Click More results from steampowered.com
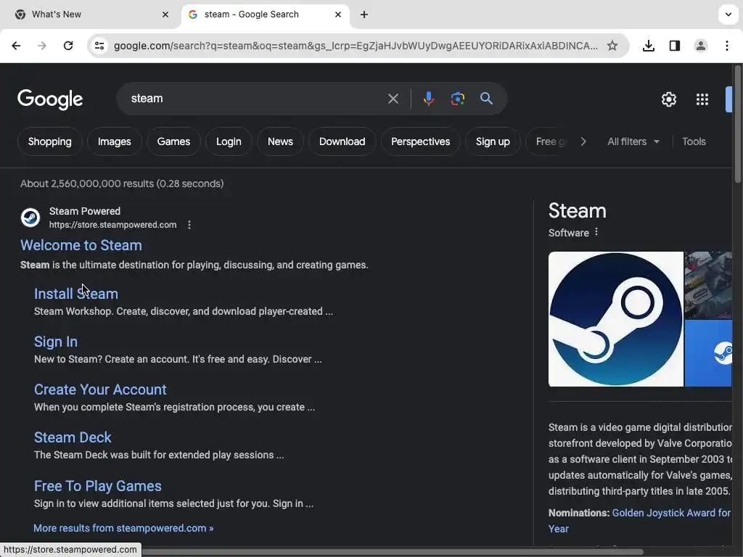Screen dimensions: 743x557 (123, 528)
